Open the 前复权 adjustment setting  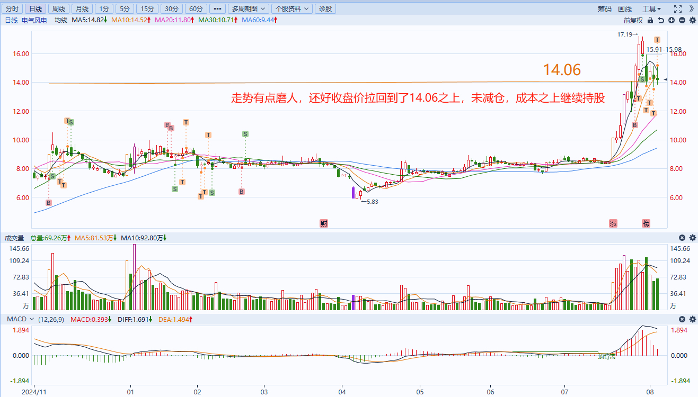[633, 20]
